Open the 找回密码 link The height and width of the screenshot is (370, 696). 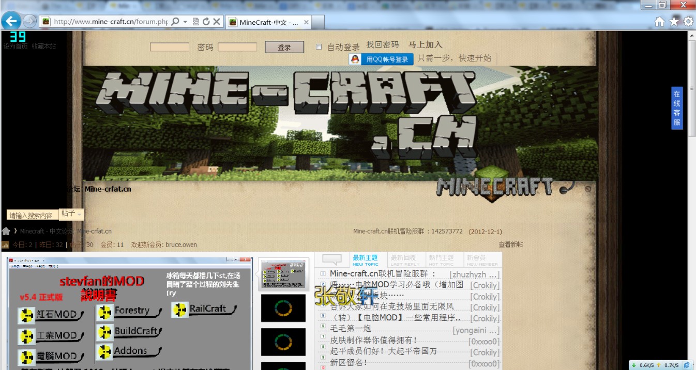coord(383,45)
